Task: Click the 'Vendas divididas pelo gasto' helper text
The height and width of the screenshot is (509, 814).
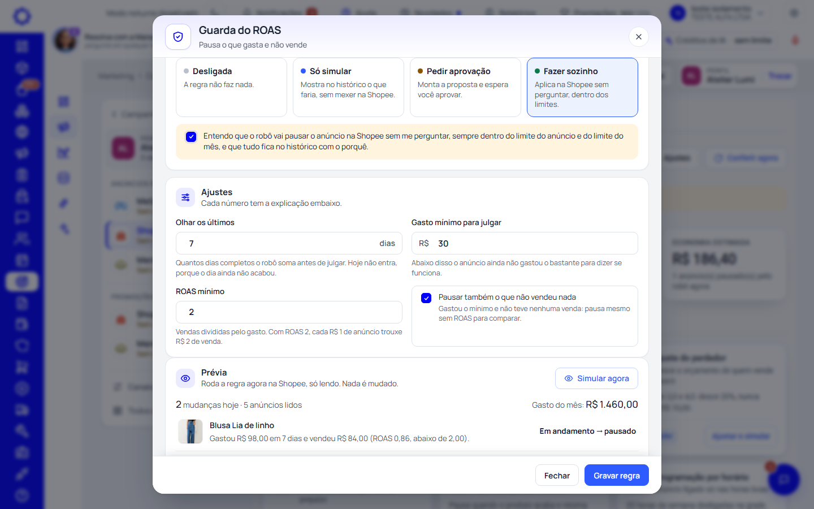Action: [x=289, y=337]
